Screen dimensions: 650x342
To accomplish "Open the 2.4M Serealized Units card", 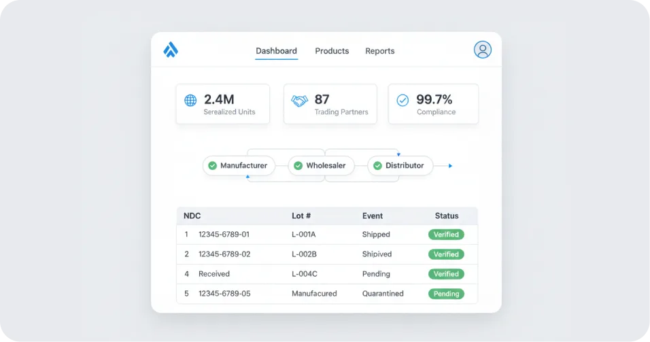I will tap(223, 104).
